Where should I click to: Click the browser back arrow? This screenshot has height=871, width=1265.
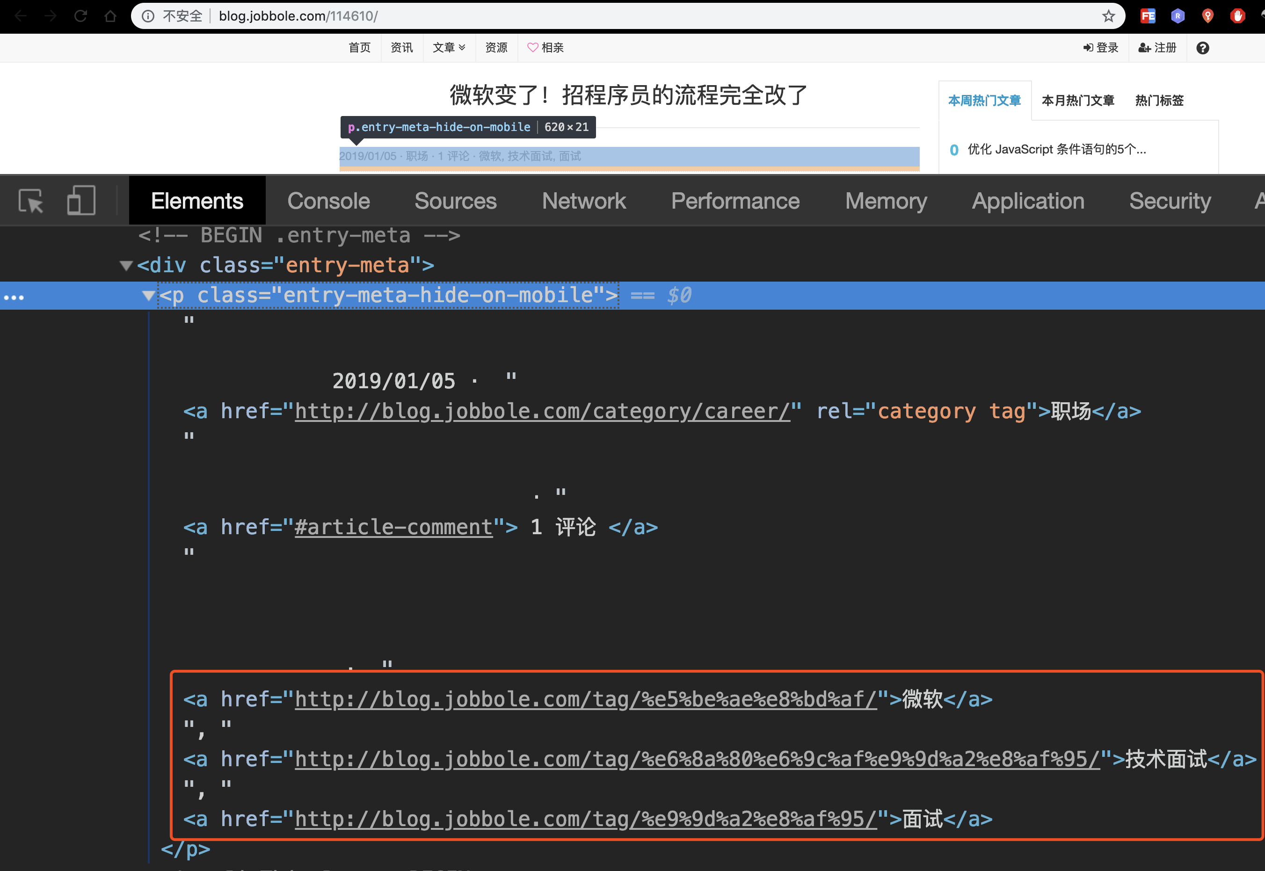click(21, 16)
